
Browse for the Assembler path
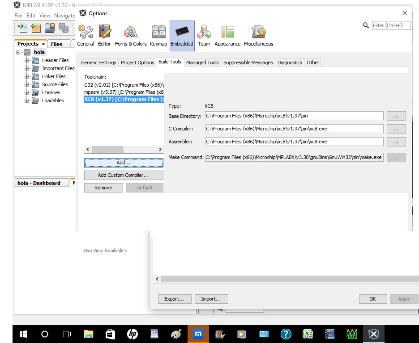396,142
